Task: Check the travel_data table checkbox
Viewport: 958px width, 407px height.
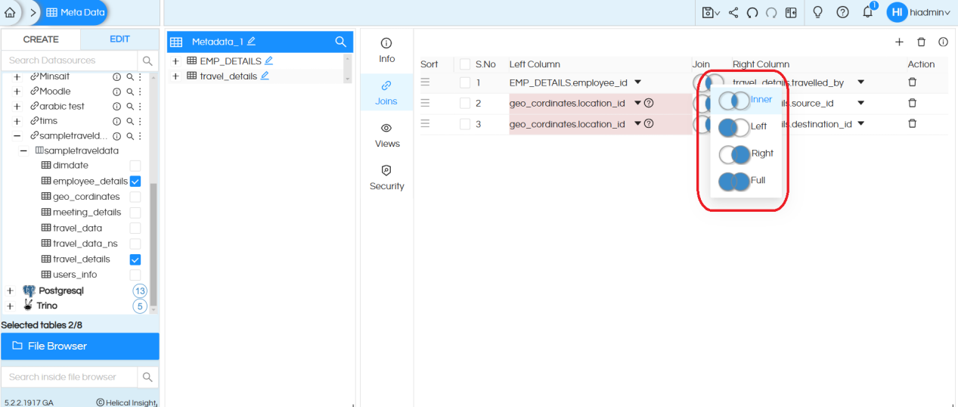Action: click(135, 228)
